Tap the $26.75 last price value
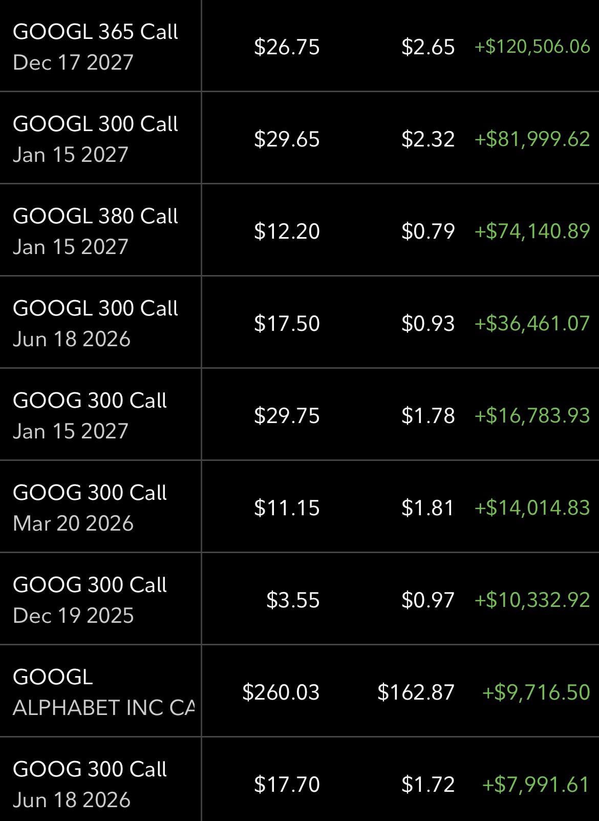The width and height of the screenshot is (599, 821). 287,47
